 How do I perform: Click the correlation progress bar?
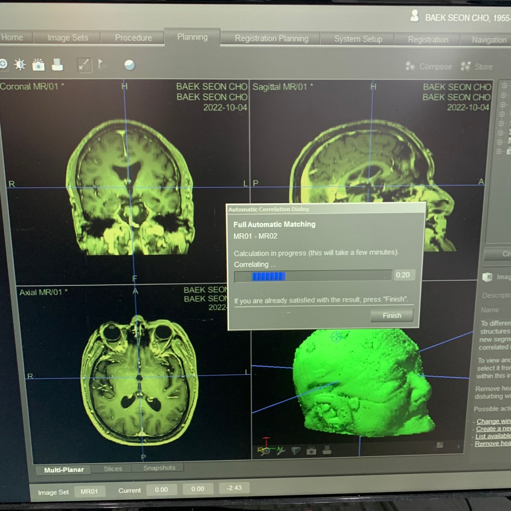pyautogui.click(x=313, y=276)
